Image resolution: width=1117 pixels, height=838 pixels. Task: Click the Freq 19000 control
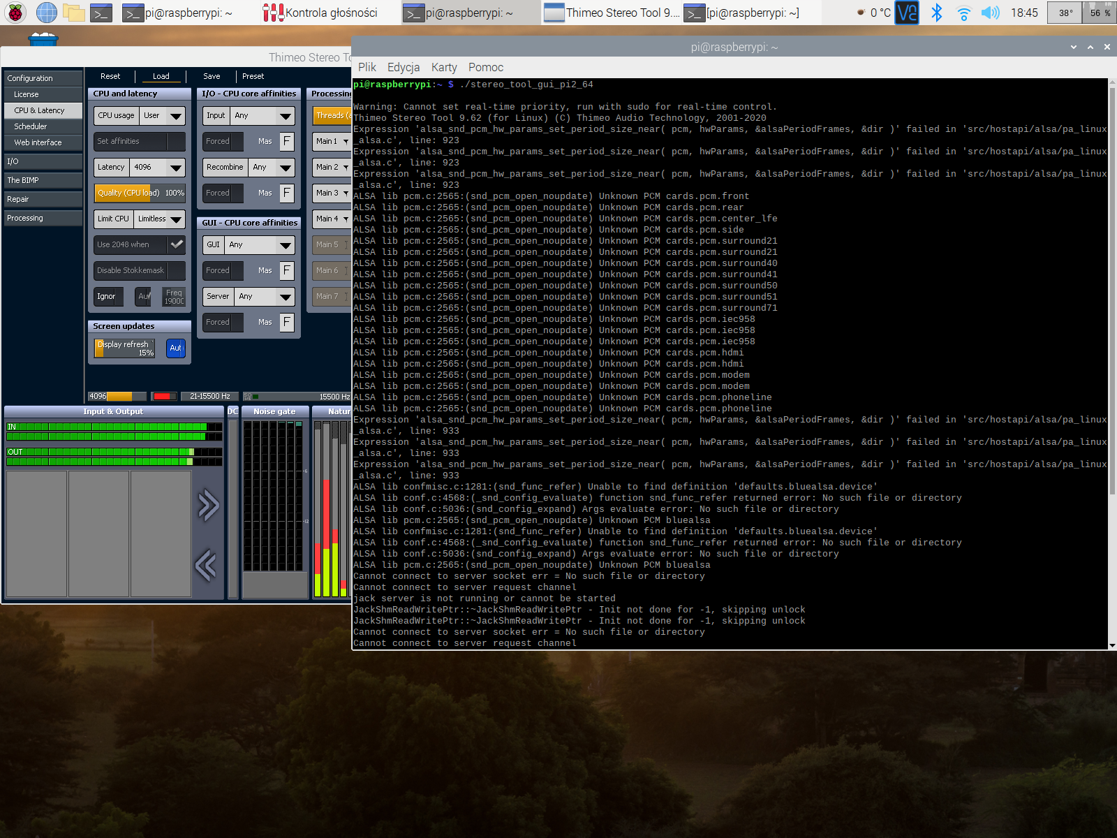(x=174, y=296)
